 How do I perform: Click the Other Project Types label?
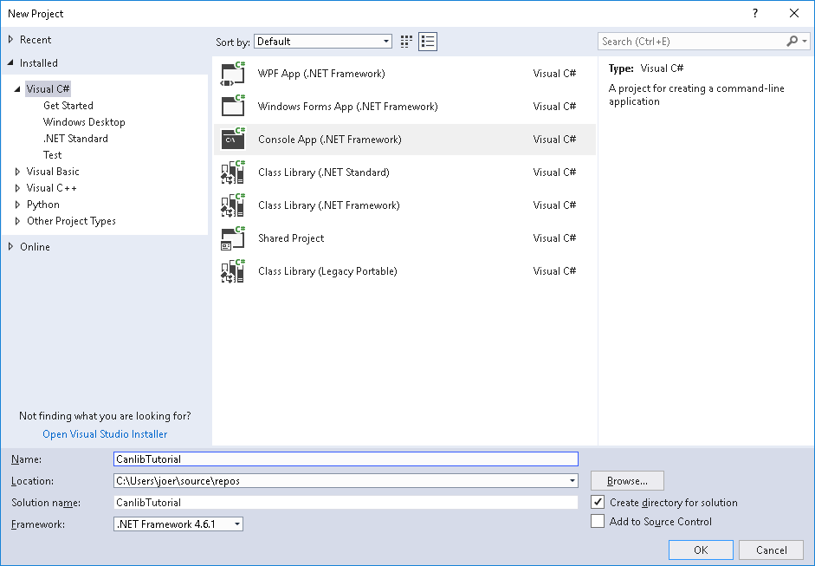71,221
